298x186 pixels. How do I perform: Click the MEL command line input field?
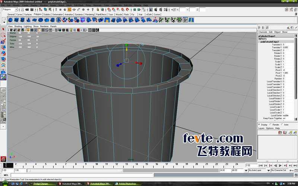(x=82, y=175)
